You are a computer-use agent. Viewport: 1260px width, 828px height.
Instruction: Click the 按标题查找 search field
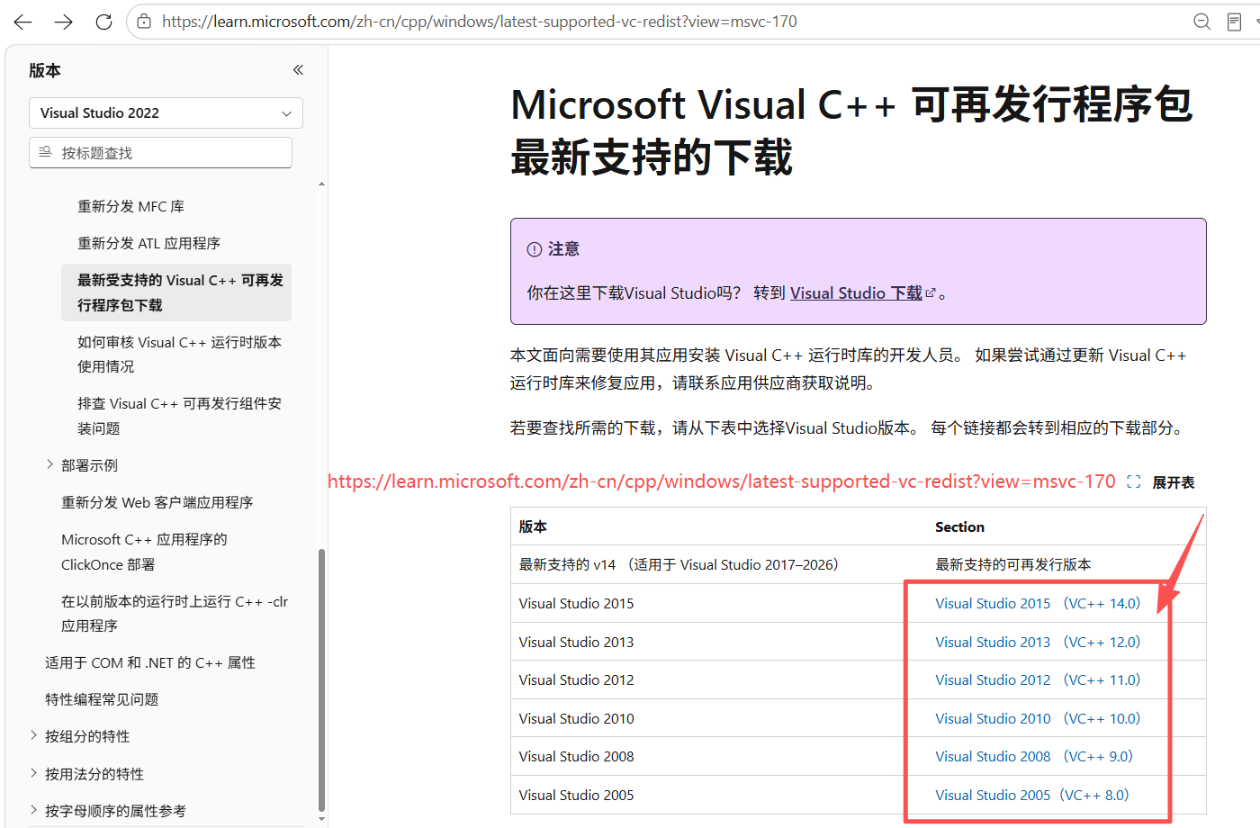[161, 153]
